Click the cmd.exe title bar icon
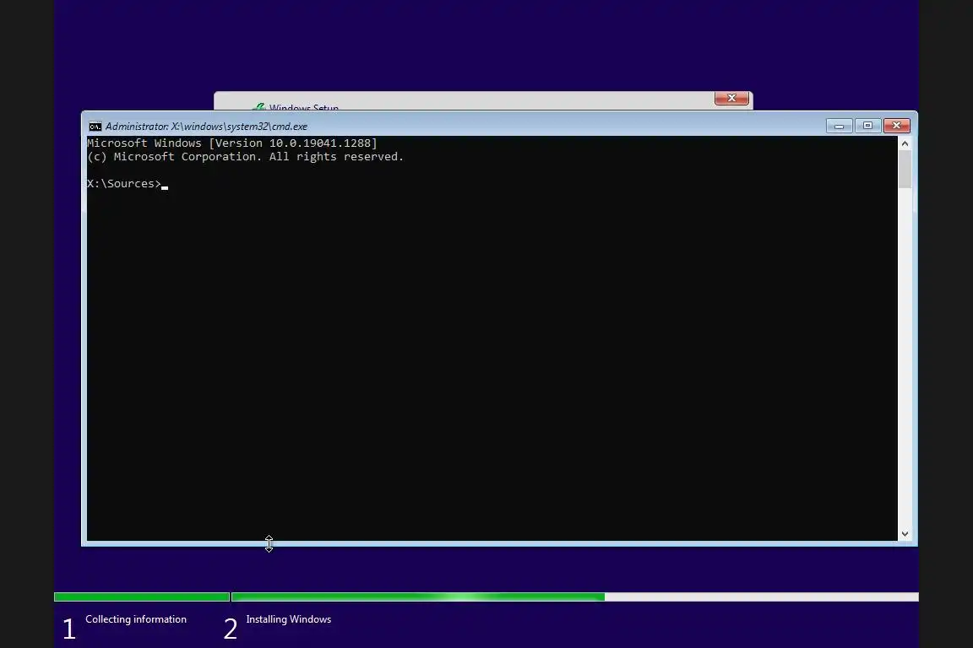The image size is (973, 648). 95,127
